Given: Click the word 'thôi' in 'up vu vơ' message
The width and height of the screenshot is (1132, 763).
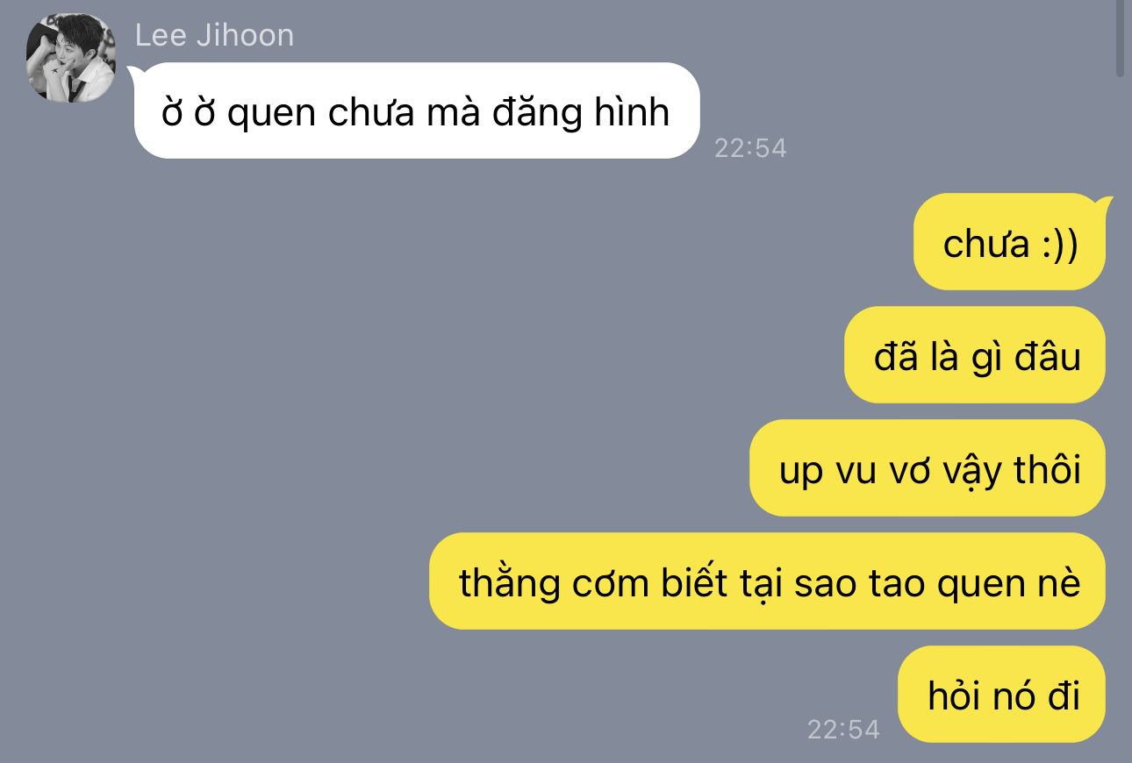Looking at the screenshot, I should [1048, 469].
